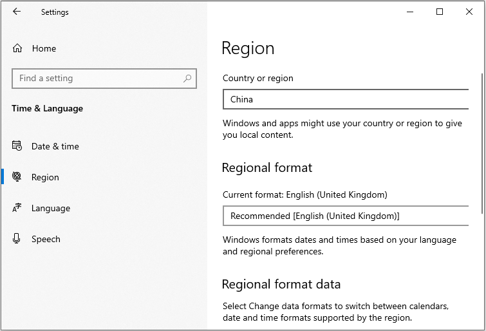Image resolution: width=486 pixels, height=331 pixels.
Task: Close the Settings window
Action: coord(469,12)
